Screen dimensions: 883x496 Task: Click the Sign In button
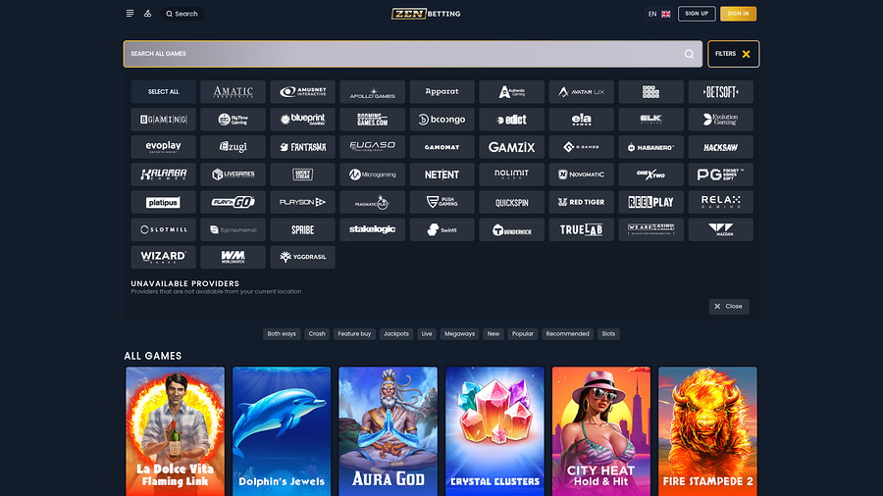[738, 14]
